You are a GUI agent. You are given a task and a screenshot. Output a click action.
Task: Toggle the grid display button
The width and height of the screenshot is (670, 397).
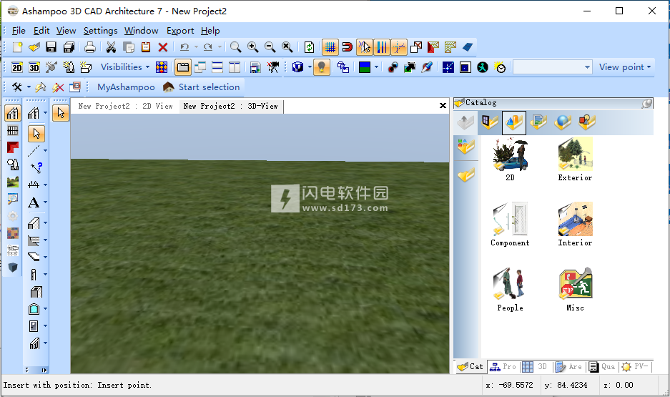pos(330,47)
